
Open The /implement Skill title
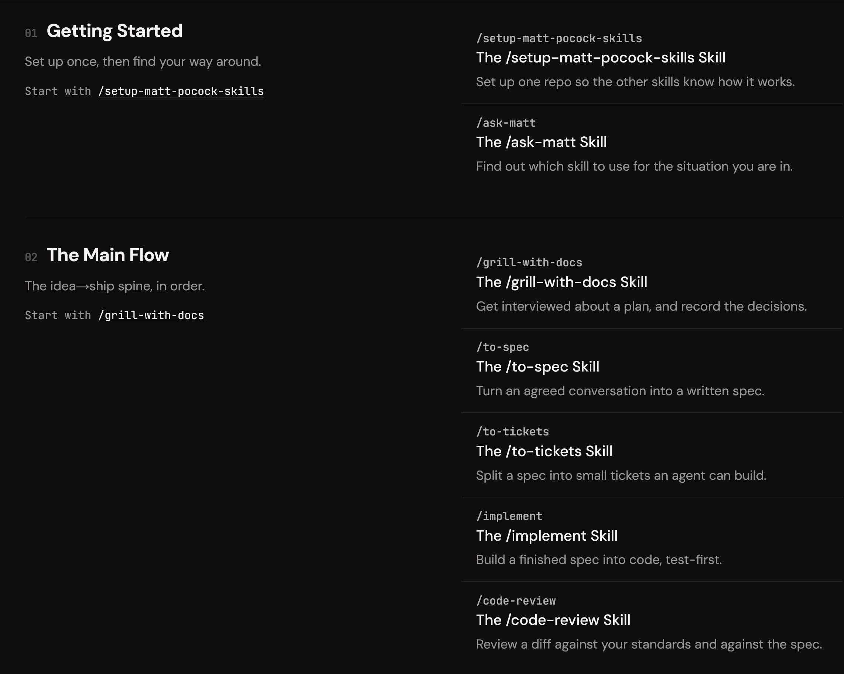[x=547, y=536]
